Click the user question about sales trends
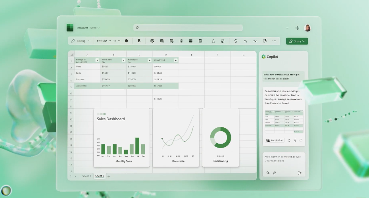Screen dimensions: 369x198 (x=284, y=77)
